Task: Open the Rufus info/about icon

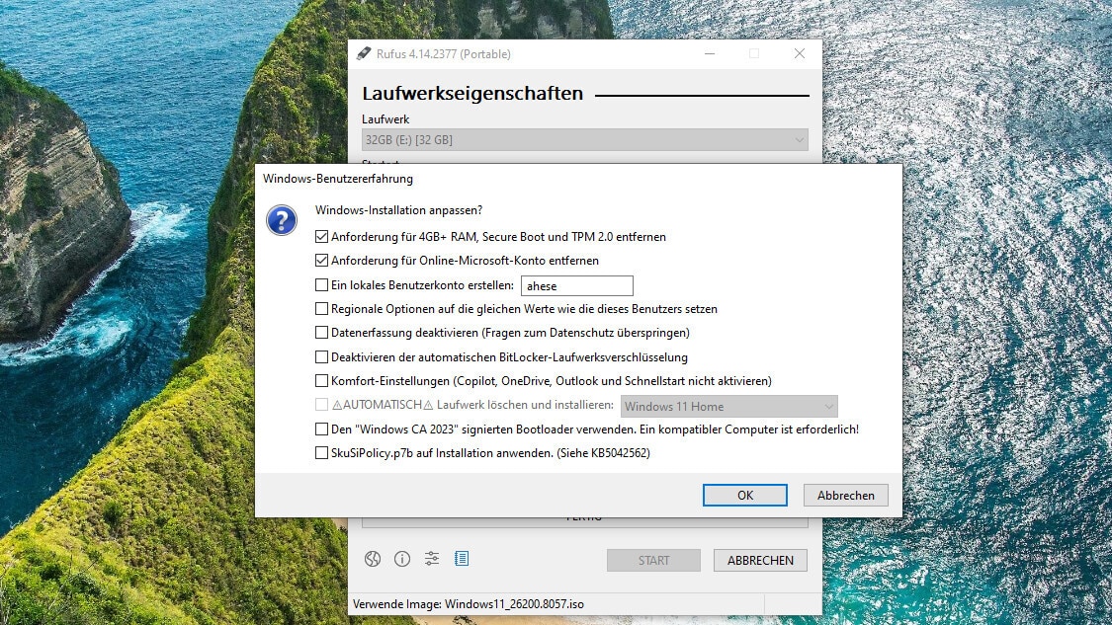Action: coord(402,559)
